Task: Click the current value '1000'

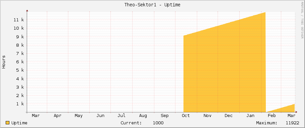Action: [x=158, y=123]
